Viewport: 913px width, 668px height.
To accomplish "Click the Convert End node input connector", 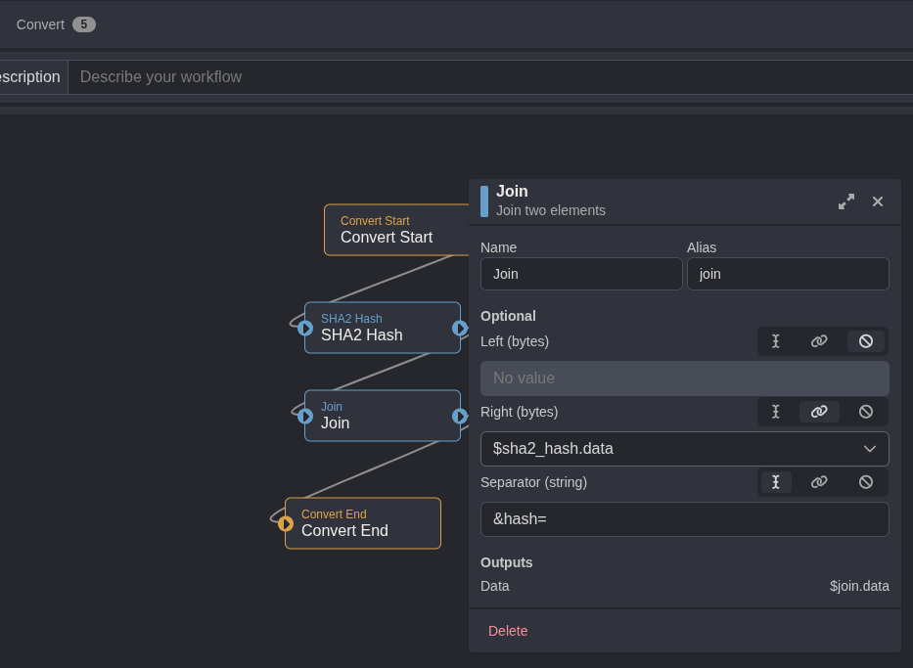I will [x=286, y=523].
